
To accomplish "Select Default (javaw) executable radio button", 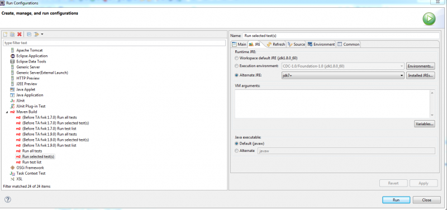I will click(236, 144).
